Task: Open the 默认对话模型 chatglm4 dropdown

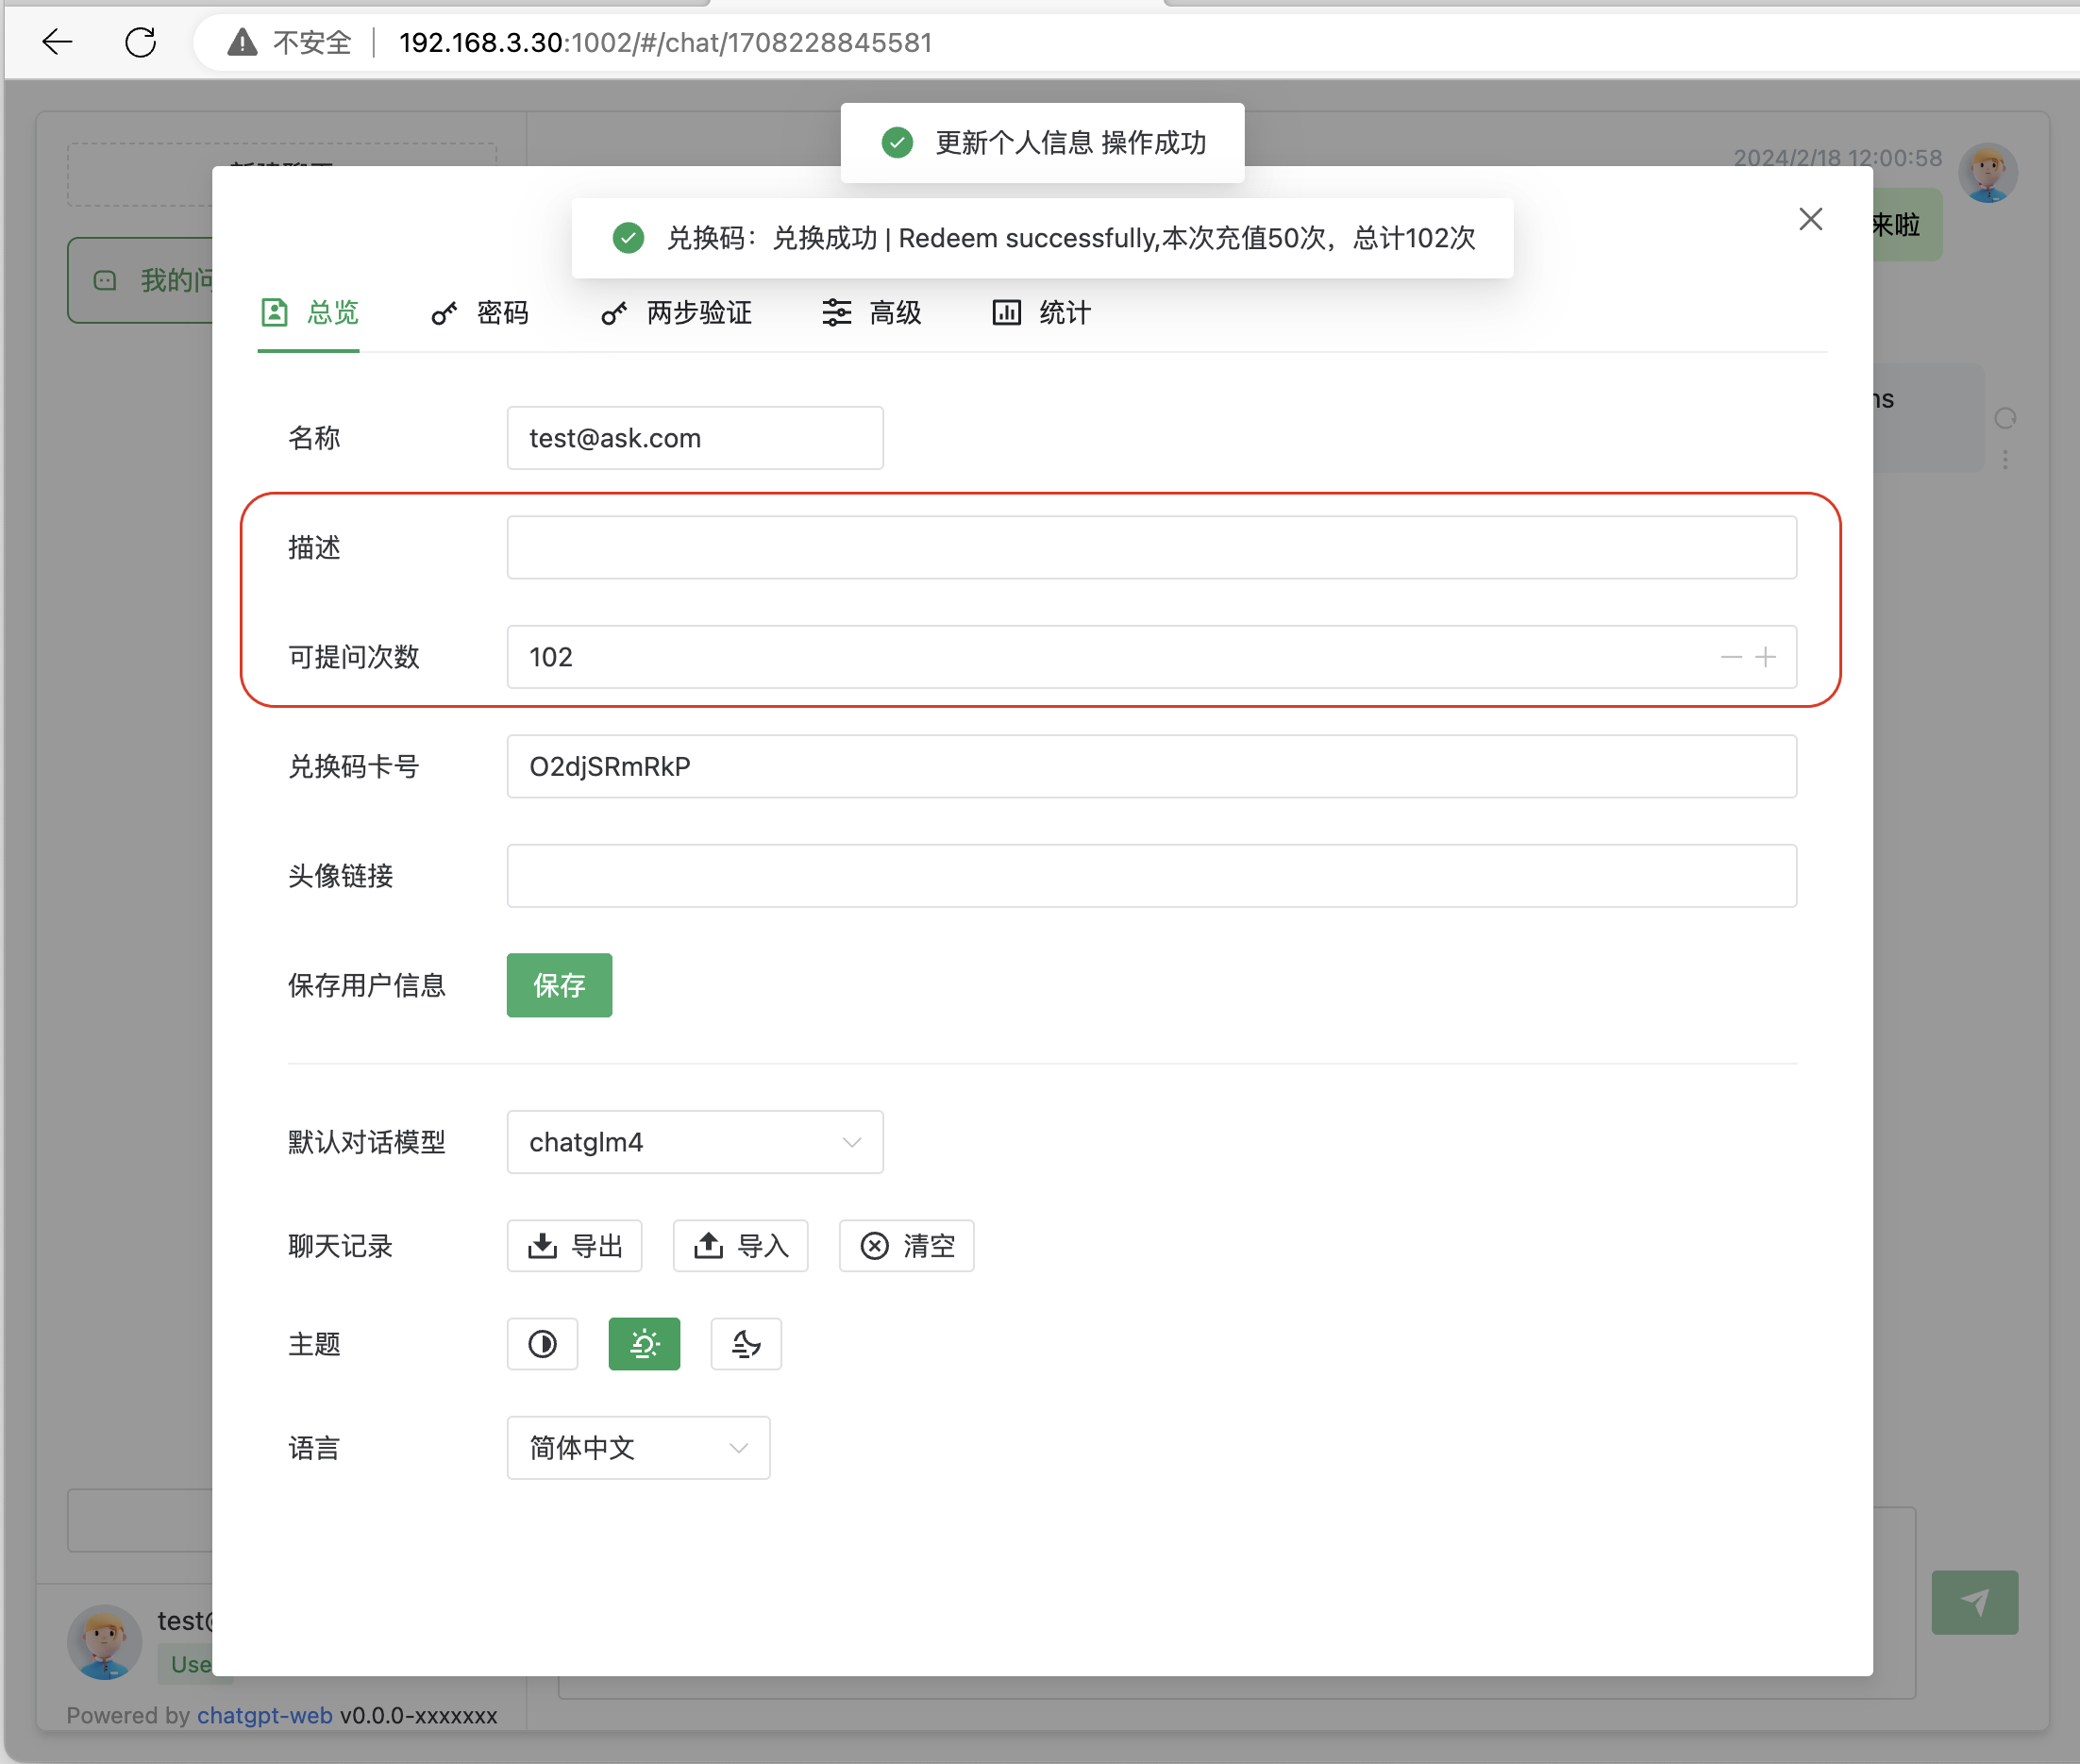Action: click(x=695, y=1142)
